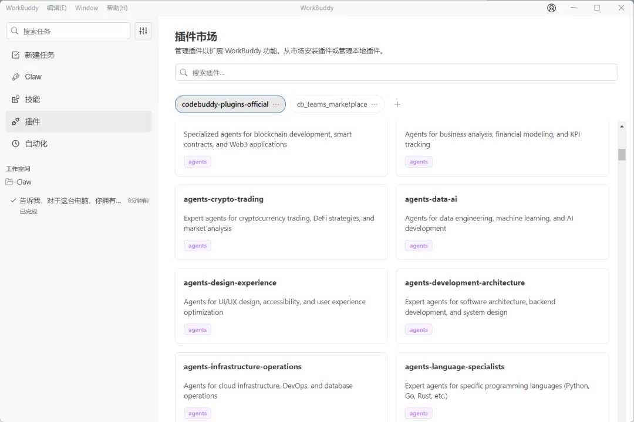Focus the 搜索任务 search field
Viewport: 634px width, 422px height.
pos(68,30)
